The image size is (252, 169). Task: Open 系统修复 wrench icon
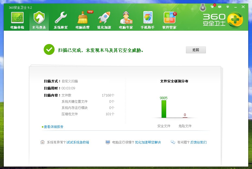click(61, 18)
